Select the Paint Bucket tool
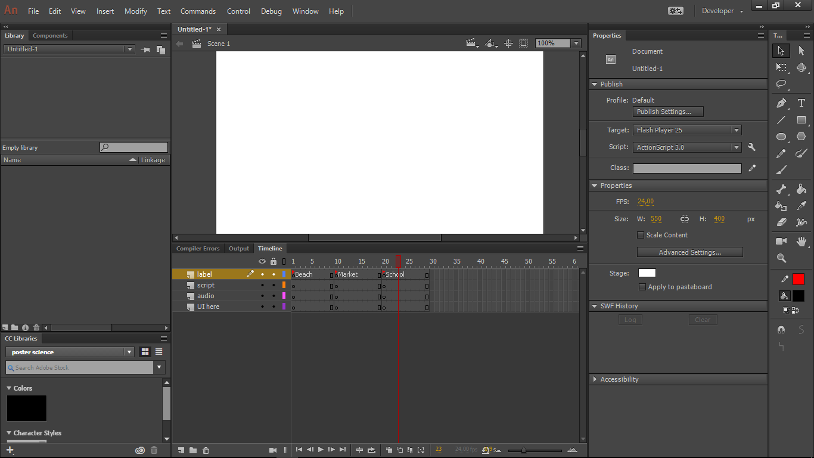 point(801,190)
